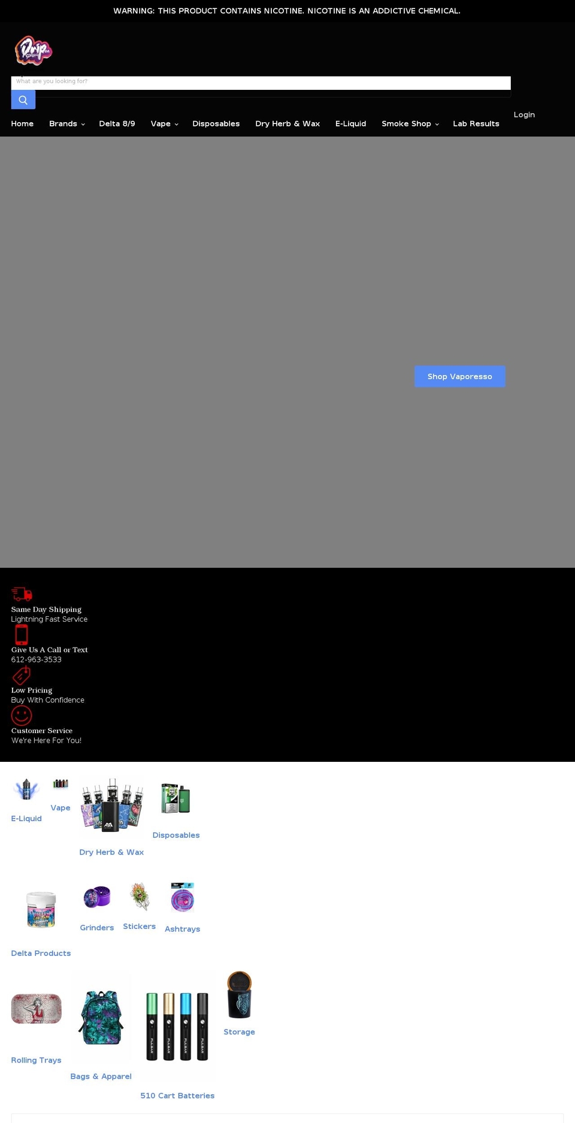
Task: Open the Vape category text link
Action: [x=60, y=808]
